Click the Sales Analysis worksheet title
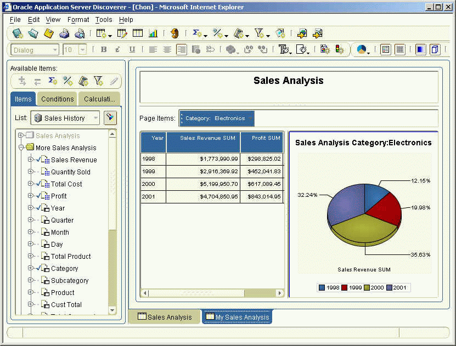456x346 pixels. pyautogui.click(x=288, y=81)
